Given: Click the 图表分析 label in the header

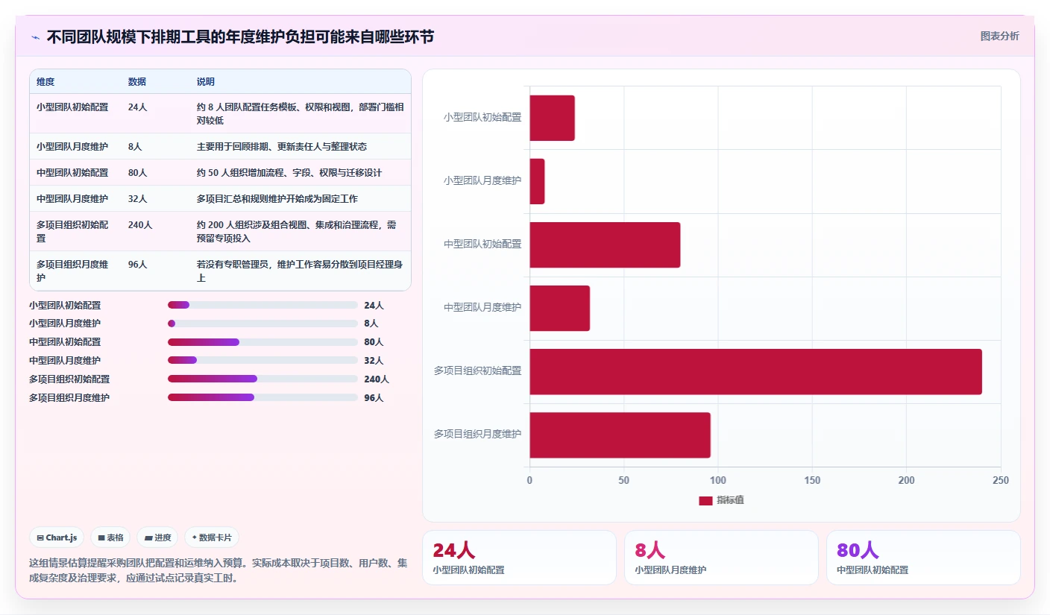Looking at the screenshot, I should pyautogui.click(x=999, y=36).
